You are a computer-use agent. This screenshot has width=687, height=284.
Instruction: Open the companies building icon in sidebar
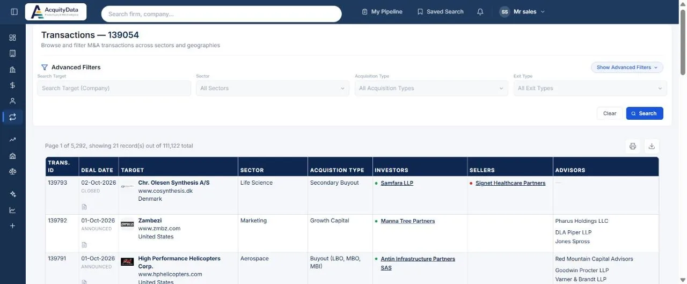13,53
